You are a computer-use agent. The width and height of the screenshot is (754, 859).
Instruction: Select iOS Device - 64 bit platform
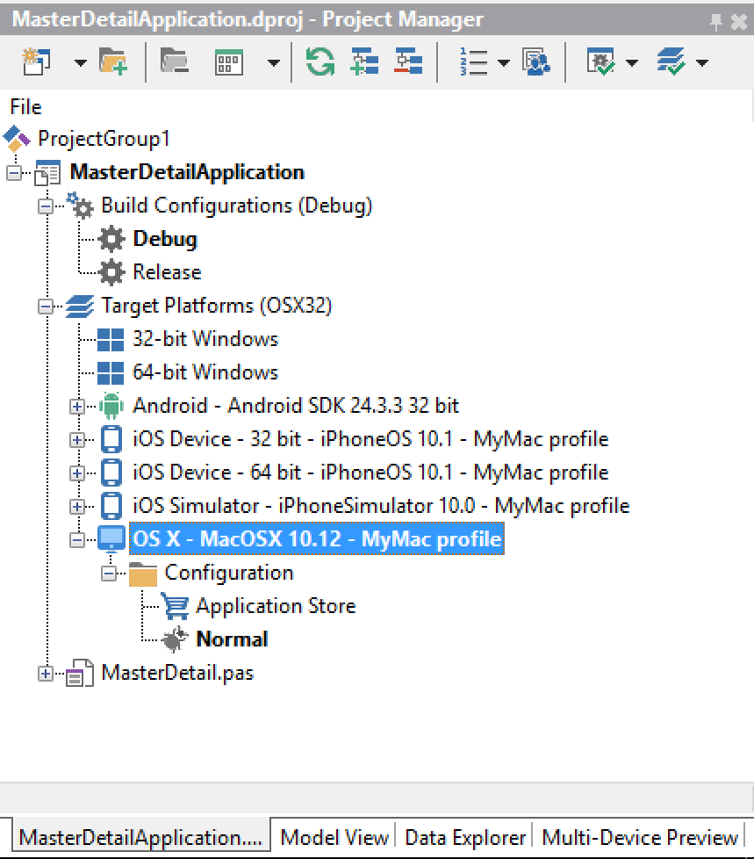point(370,473)
